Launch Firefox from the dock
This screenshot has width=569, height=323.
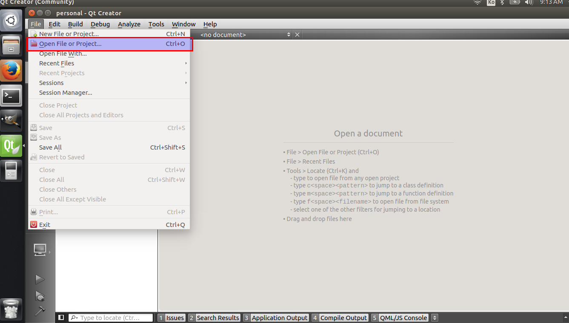click(11, 71)
